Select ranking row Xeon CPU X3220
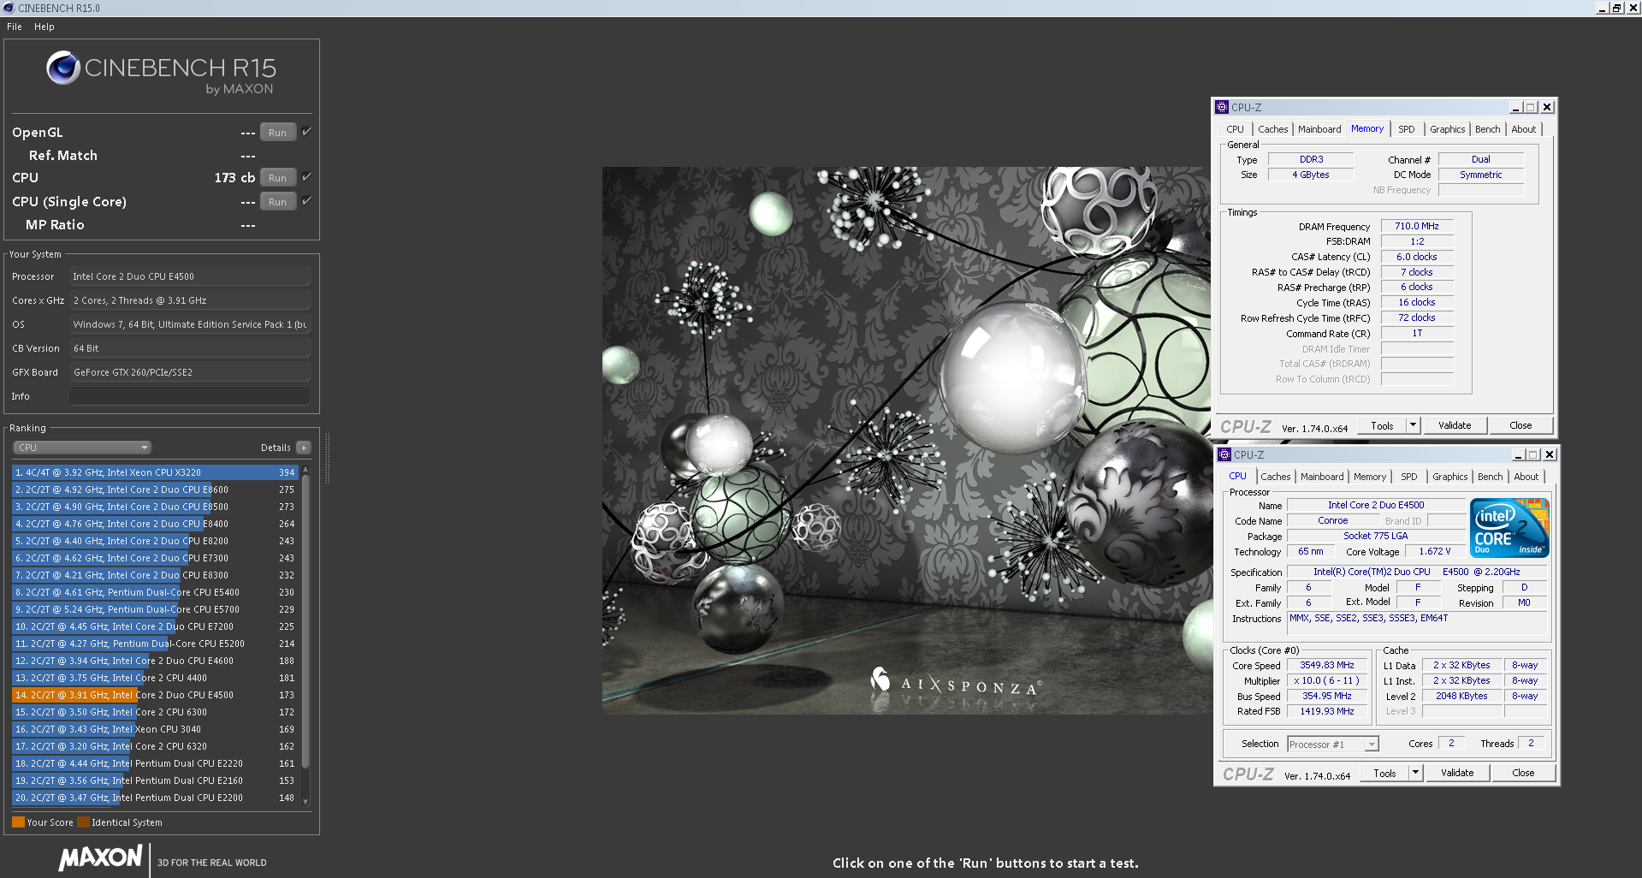Image resolution: width=1642 pixels, height=878 pixels. point(155,472)
